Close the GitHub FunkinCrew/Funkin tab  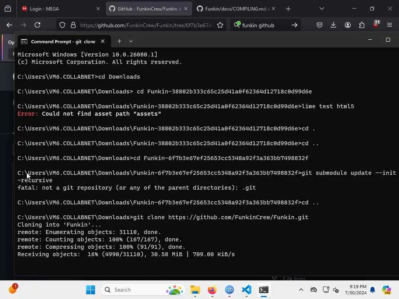pyautogui.click(x=186, y=9)
